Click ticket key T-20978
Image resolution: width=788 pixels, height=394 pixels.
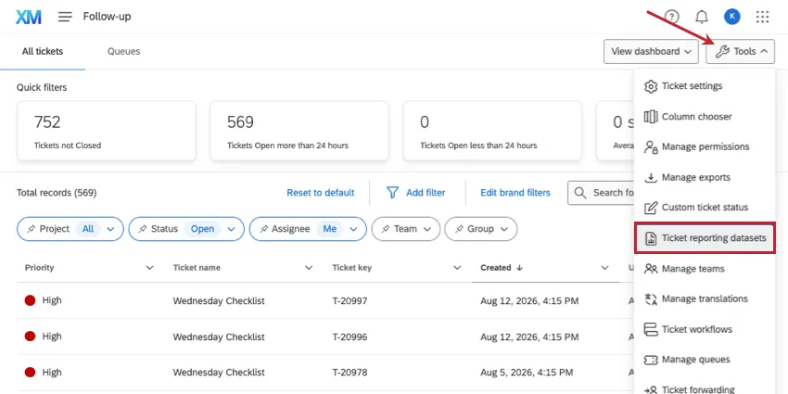tap(350, 373)
